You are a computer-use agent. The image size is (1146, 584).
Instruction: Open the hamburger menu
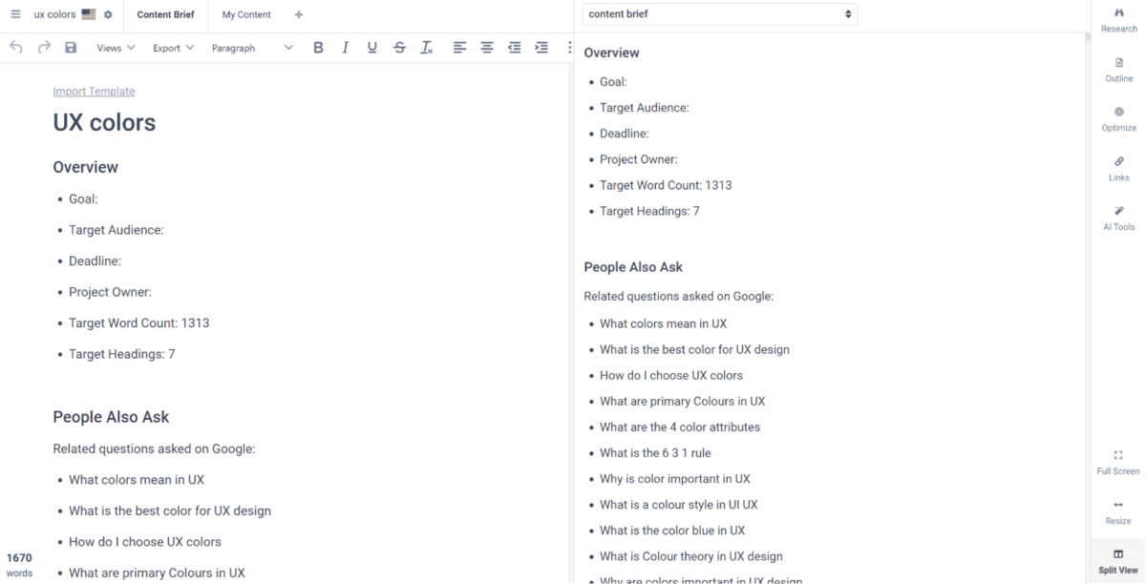click(x=13, y=14)
